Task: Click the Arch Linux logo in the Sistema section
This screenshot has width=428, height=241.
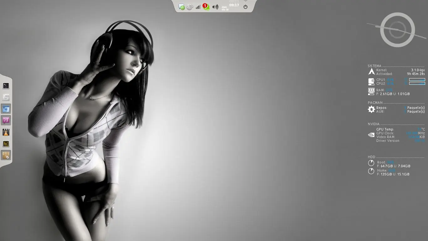Action: pos(371,72)
